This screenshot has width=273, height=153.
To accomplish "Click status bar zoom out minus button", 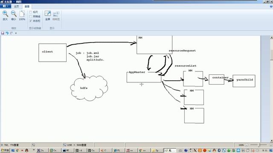I will coord(247,145).
